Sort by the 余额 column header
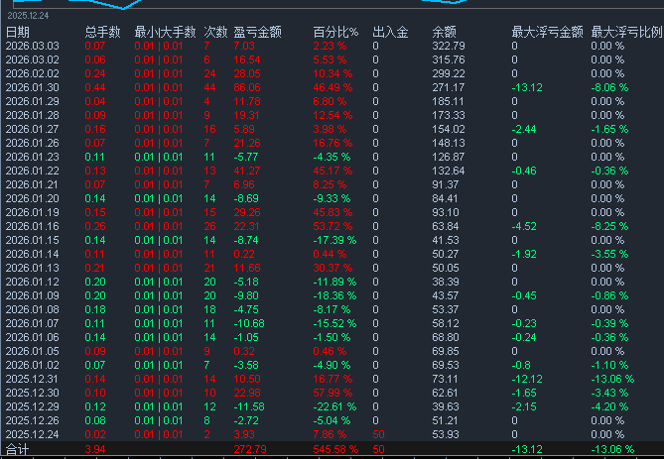Image resolution: width=664 pixels, height=459 pixels. pyautogui.click(x=446, y=33)
